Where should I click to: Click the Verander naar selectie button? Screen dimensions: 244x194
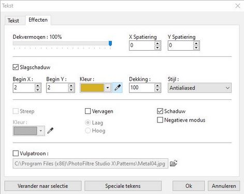(43, 186)
